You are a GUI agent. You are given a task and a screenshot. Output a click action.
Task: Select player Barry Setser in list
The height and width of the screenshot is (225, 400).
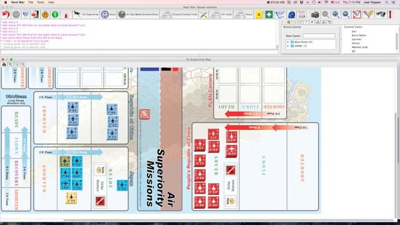[x=359, y=35]
